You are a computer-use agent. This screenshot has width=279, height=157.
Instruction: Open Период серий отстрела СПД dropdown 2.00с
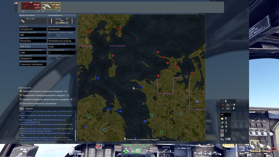[33, 53]
